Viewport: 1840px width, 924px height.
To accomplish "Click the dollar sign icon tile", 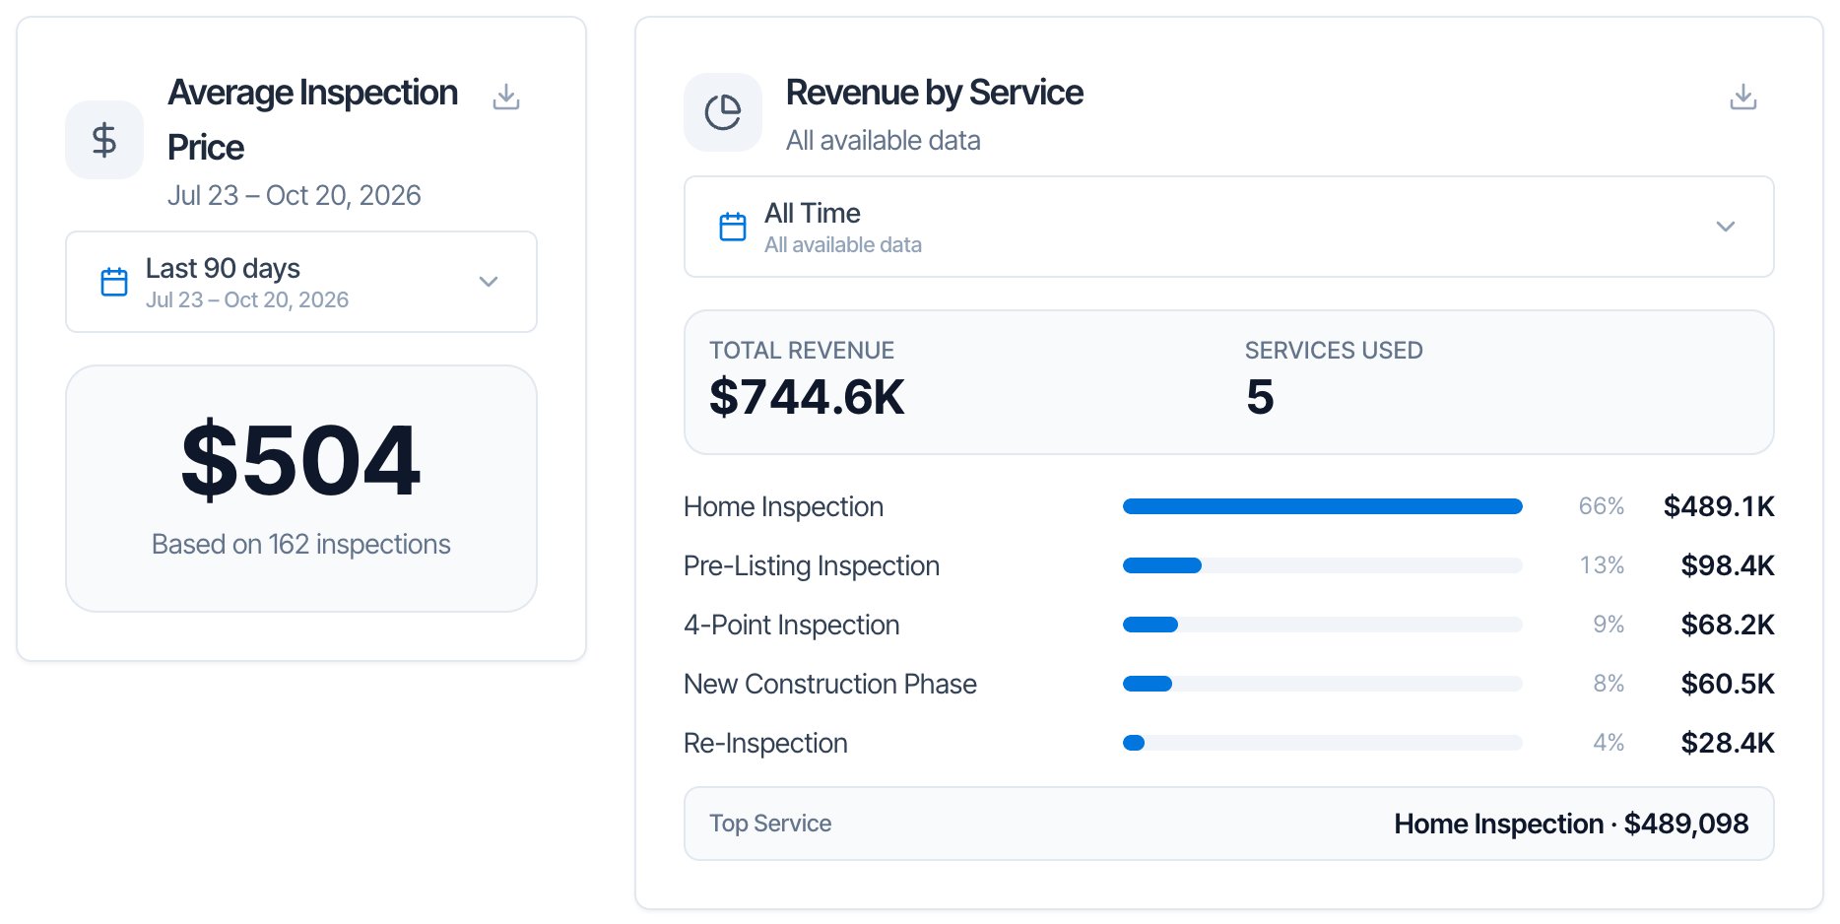I will [x=104, y=140].
